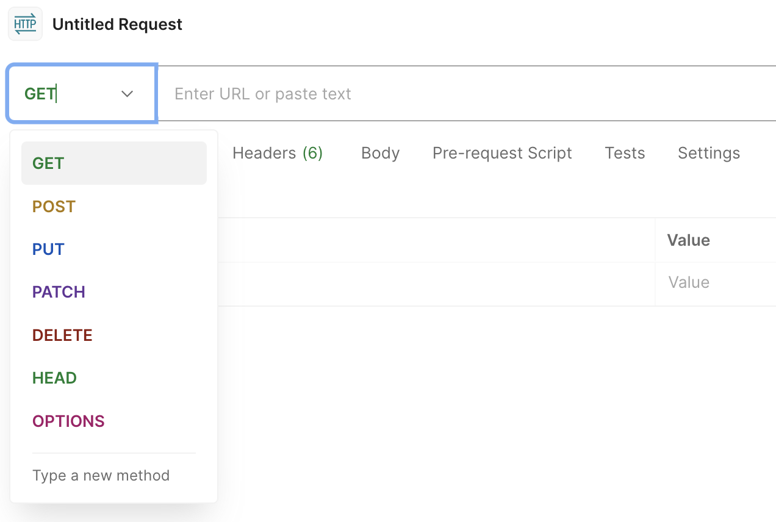Switch to the Pre-request Script tab
Viewport: 776px width, 522px height.
click(502, 153)
